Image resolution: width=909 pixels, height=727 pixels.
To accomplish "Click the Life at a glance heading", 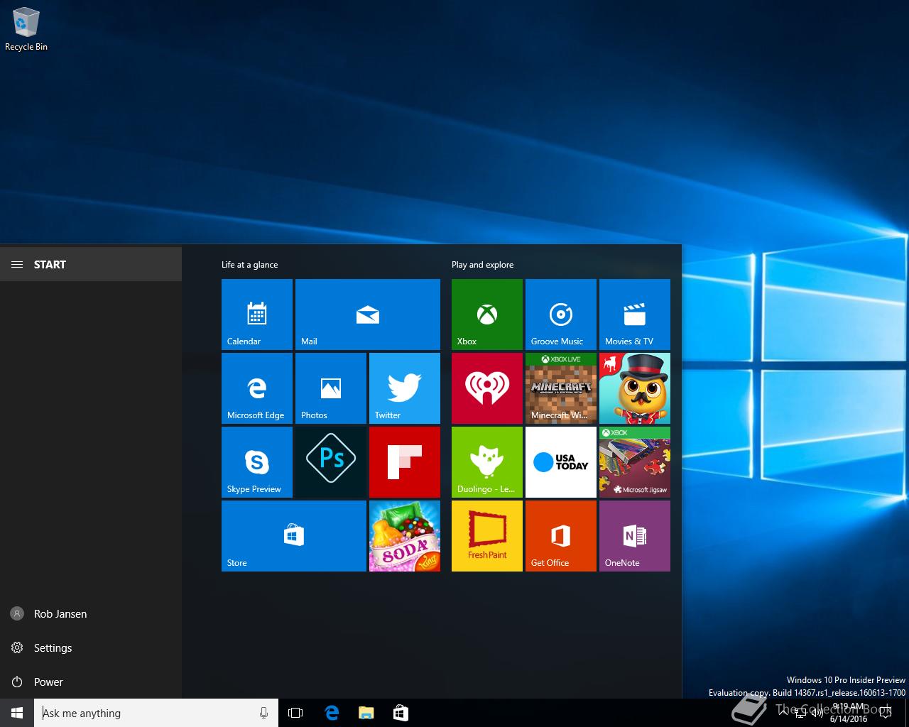I will click(x=249, y=265).
